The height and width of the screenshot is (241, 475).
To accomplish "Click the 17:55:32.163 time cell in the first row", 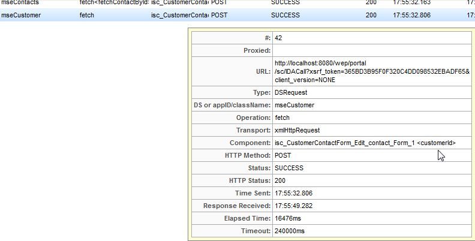I will pyautogui.click(x=413, y=3).
